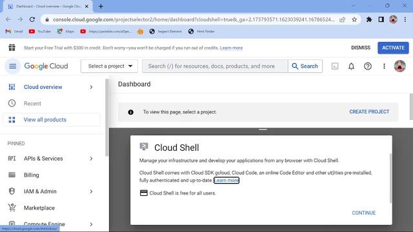Share this page via address bar share icon
Image resolution: width=413 pixels, height=232 pixels.
click(x=342, y=19)
